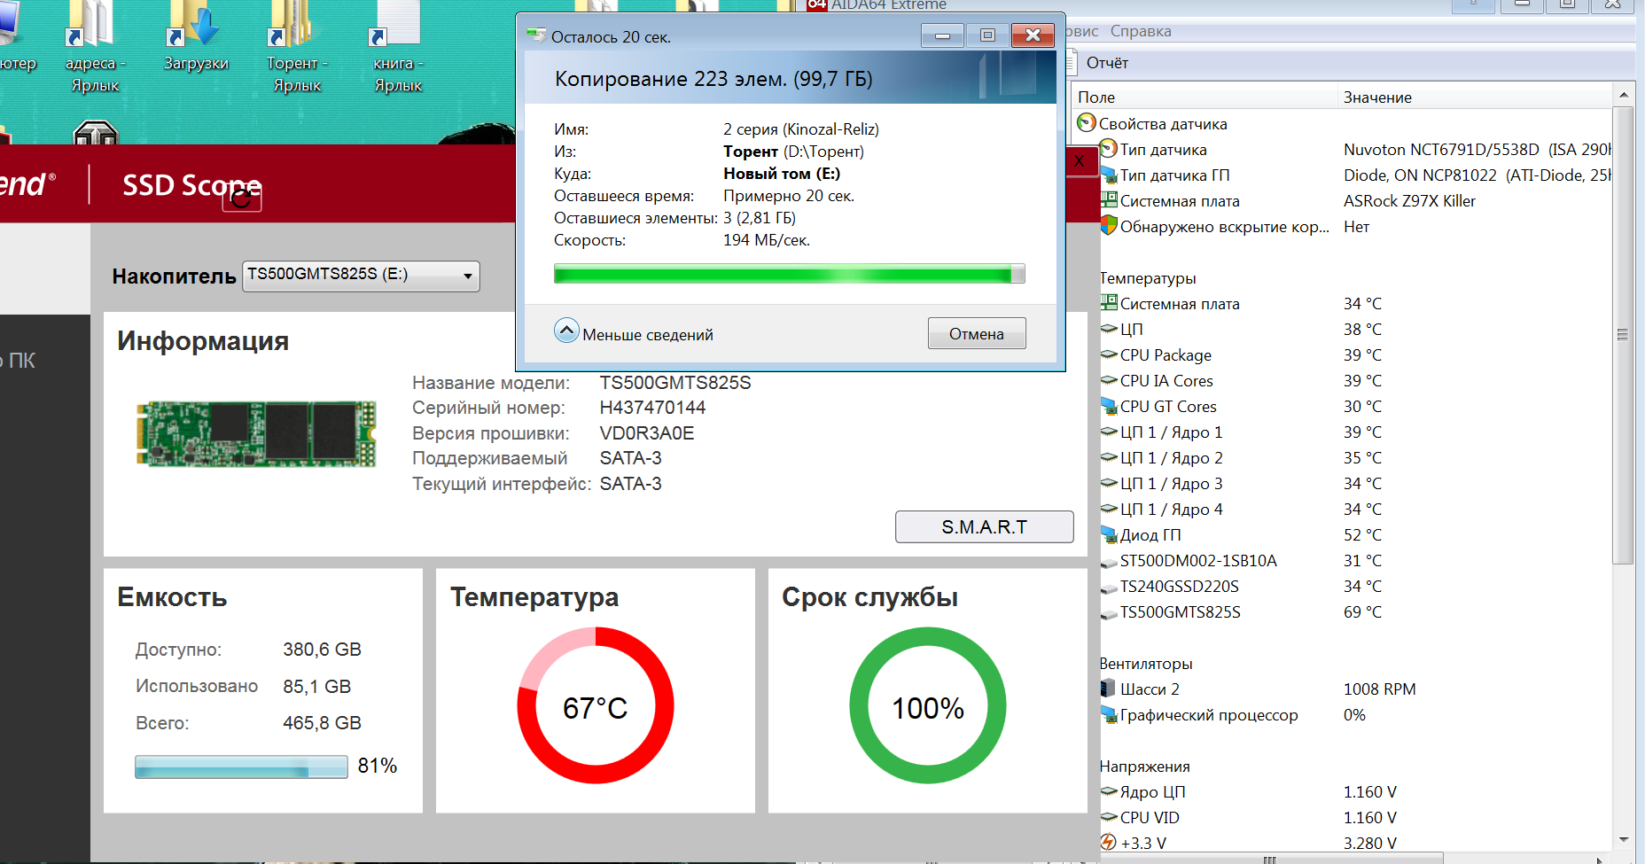
Task: Click firmware version VD0R3A0E
Action: (647, 433)
